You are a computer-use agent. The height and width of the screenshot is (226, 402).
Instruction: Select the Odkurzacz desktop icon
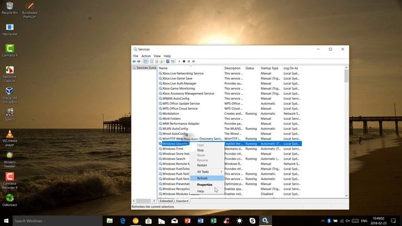click(10, 200)
